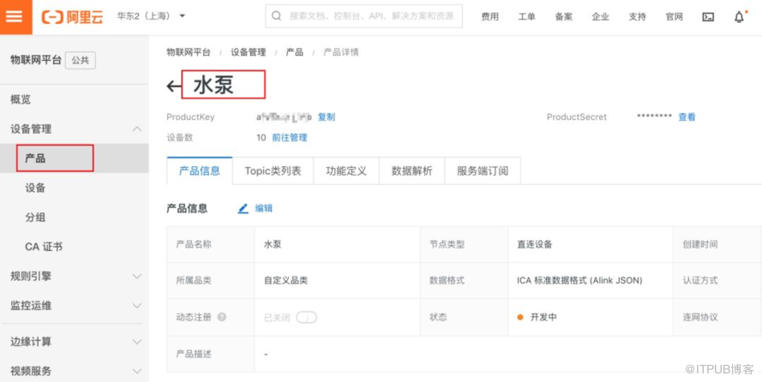The width and height of the screenshot is (762, 382).
Task: Open the Cloud Shell terminal icon
Action: point(708,16)
